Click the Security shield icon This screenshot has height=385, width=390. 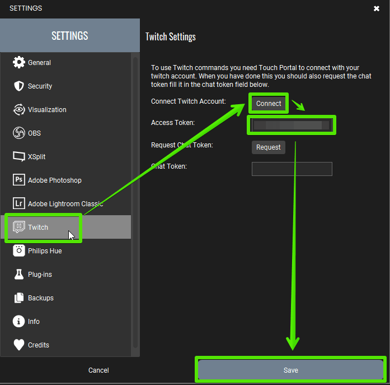click(19, 86)
